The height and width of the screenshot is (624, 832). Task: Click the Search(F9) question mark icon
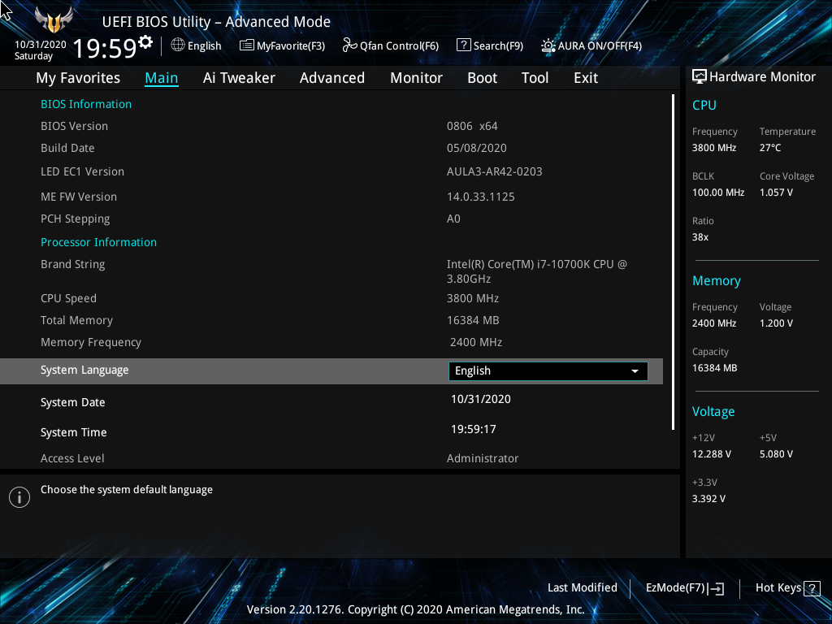tap(463, 45)
